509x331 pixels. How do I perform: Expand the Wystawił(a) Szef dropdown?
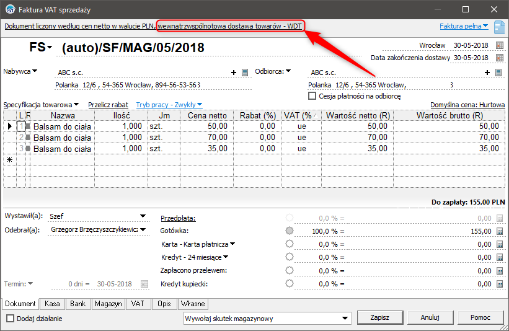pyautogui.click(x=143, y=216)
